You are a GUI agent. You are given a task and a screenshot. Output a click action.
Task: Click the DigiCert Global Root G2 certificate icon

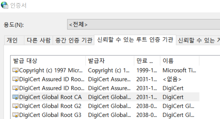pos(15,106)
